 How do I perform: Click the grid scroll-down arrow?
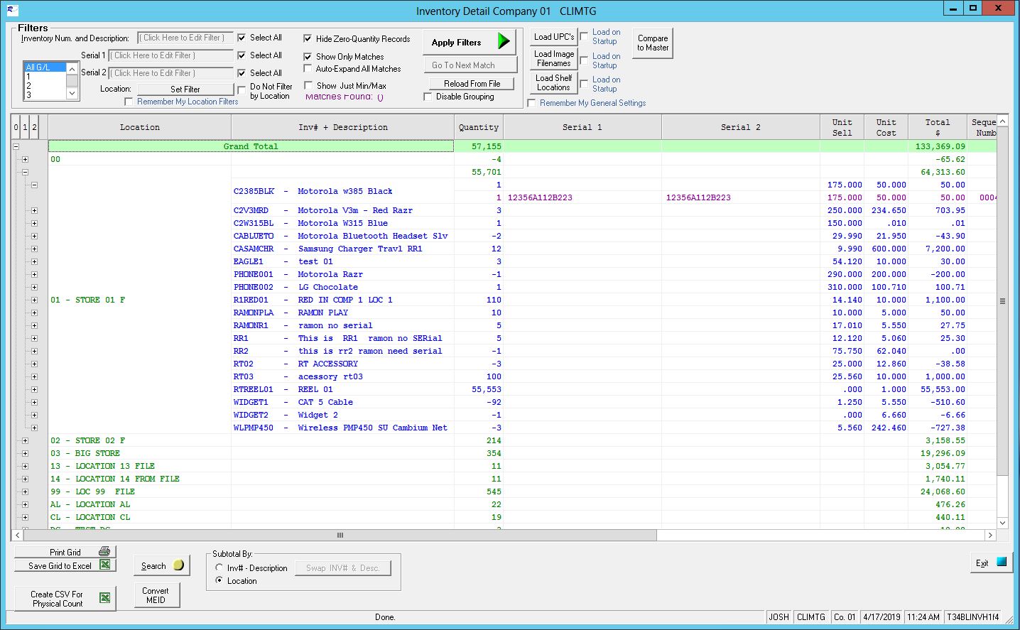(x=1002, y=523)
